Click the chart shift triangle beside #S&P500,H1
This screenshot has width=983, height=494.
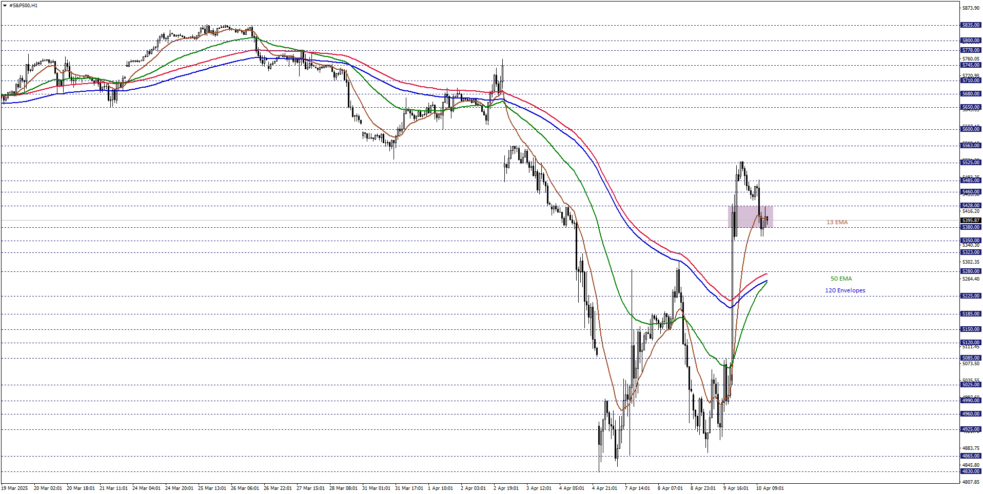click(x=5, y=6)
